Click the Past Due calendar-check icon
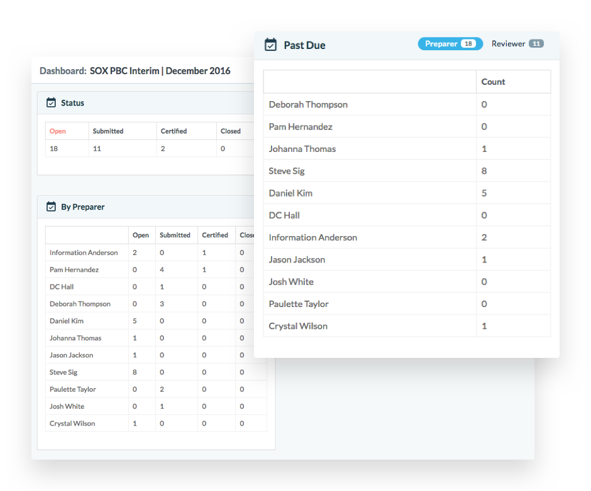 click(x=270, y=45)
